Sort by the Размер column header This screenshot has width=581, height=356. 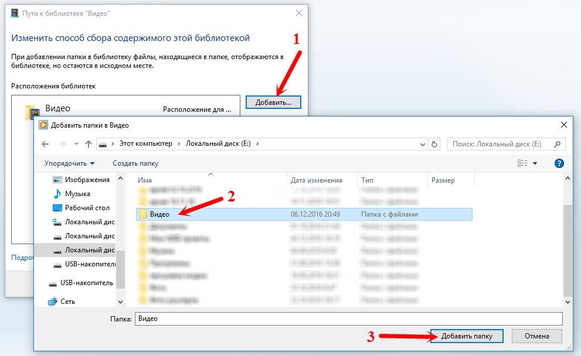(x=443, y=180)
